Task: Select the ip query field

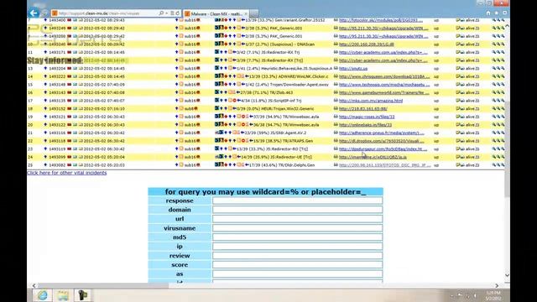Action: click(x=297, y=246)
